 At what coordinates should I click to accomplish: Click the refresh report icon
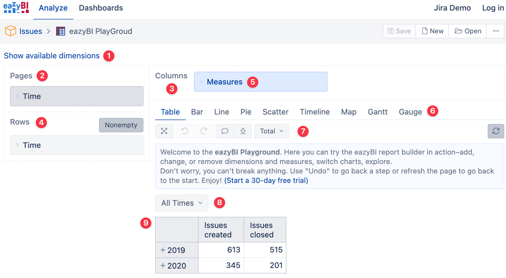pyautogui.click(x=496, y=131)
